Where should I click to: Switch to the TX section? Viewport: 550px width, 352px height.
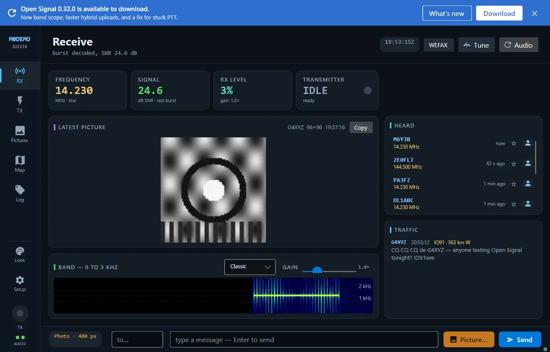tap(20, 105)
